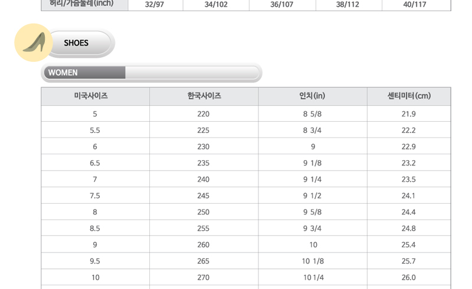Click the 24.4 centimeter cell
The image size is (472, 289).
pos(409,212)
